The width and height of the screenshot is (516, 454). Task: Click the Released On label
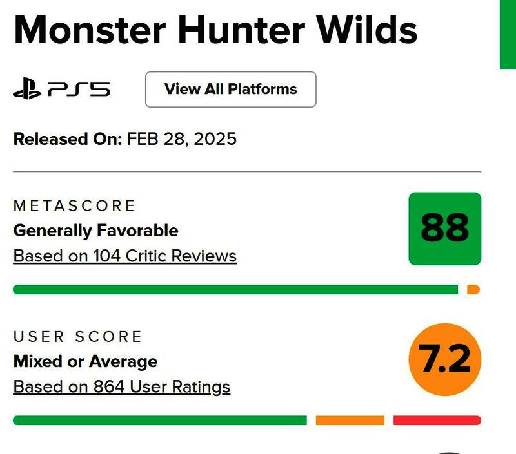tap(68, 138)
